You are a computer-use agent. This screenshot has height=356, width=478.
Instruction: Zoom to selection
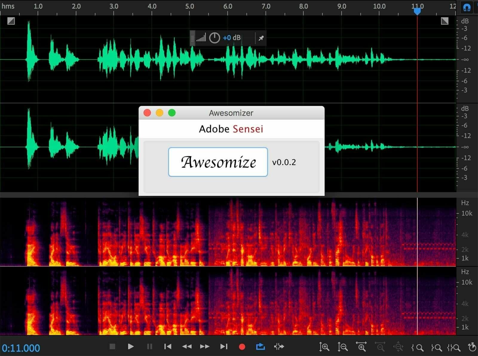454,348
